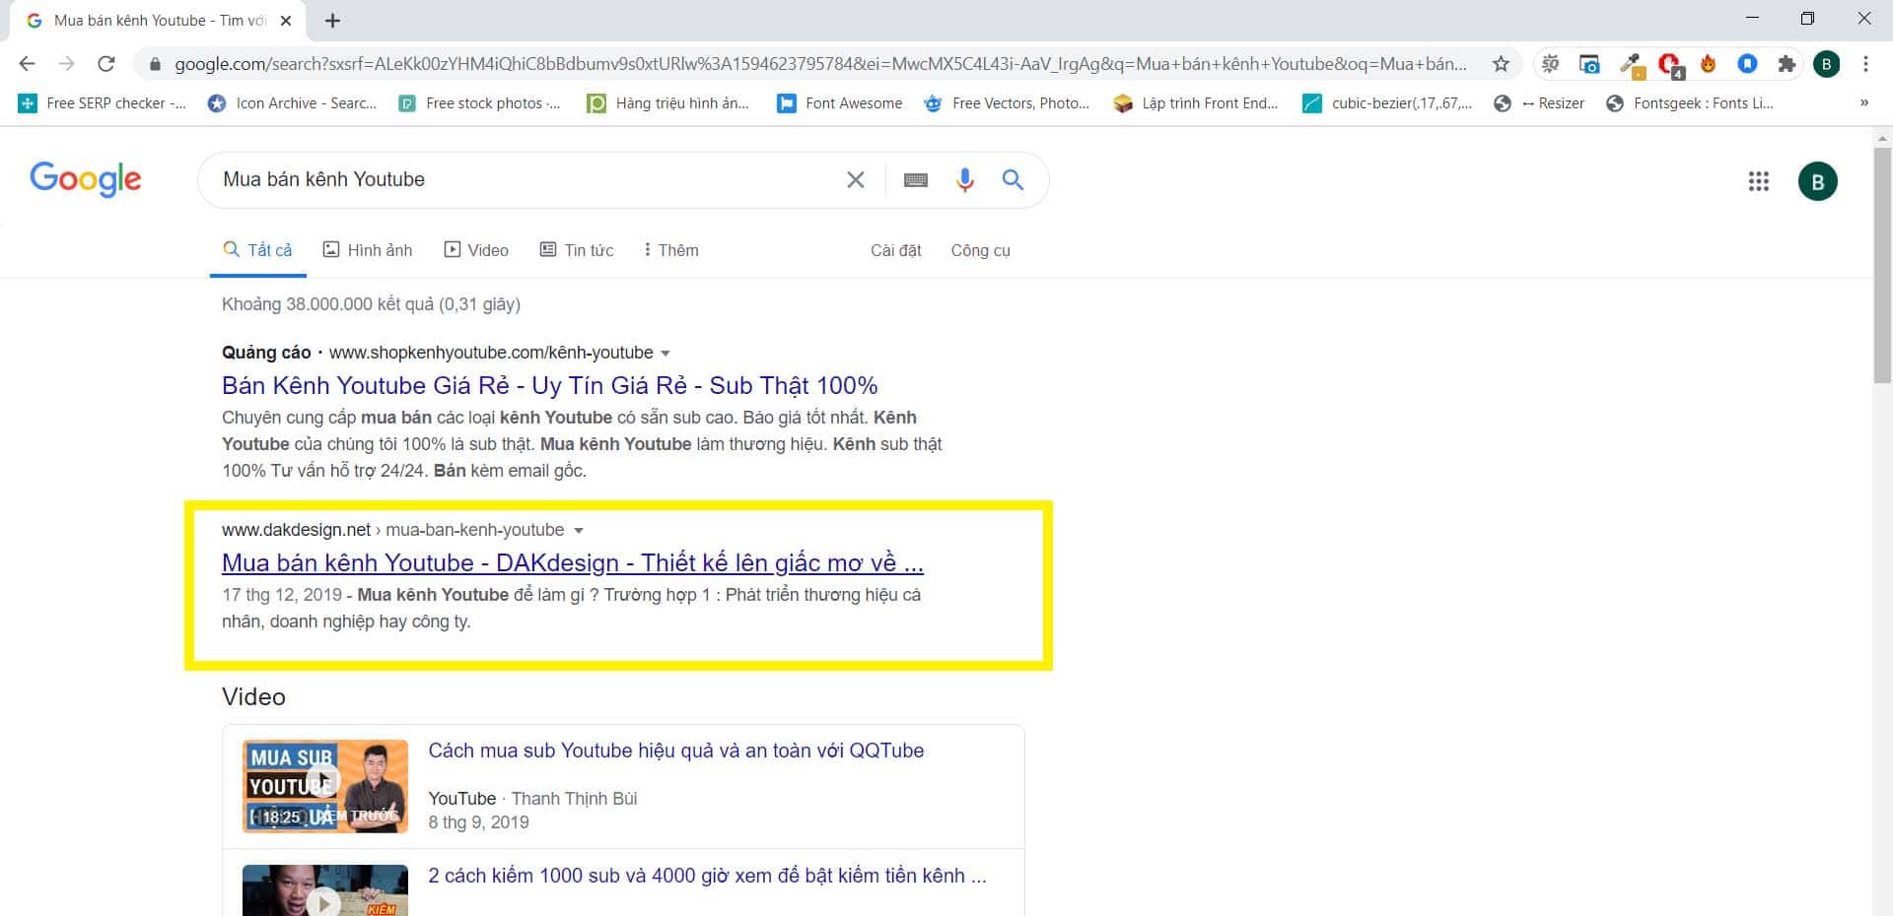Click the site lock icon in address bar

pos(154,64)
